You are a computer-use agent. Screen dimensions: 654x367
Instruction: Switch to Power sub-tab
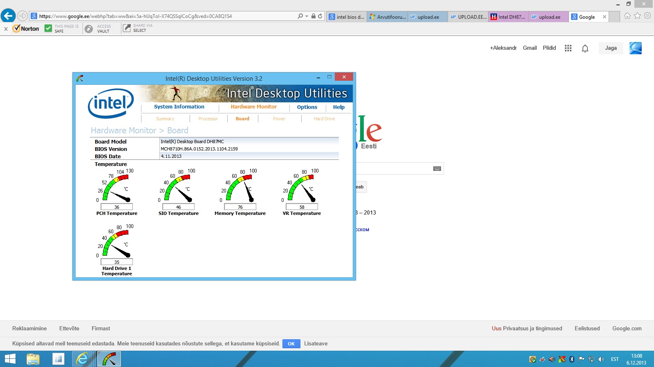[279, 119]
